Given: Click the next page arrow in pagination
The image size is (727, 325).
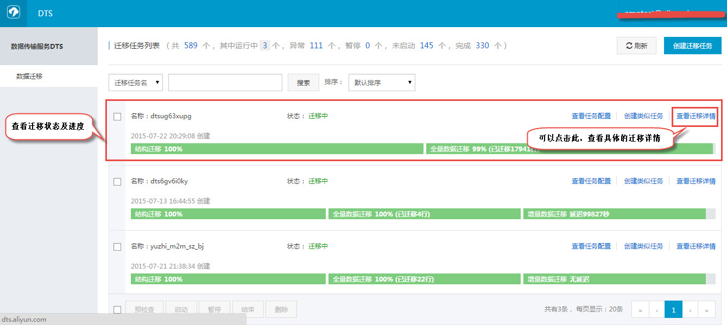Looking at the screenshot, I should (690, 309).
